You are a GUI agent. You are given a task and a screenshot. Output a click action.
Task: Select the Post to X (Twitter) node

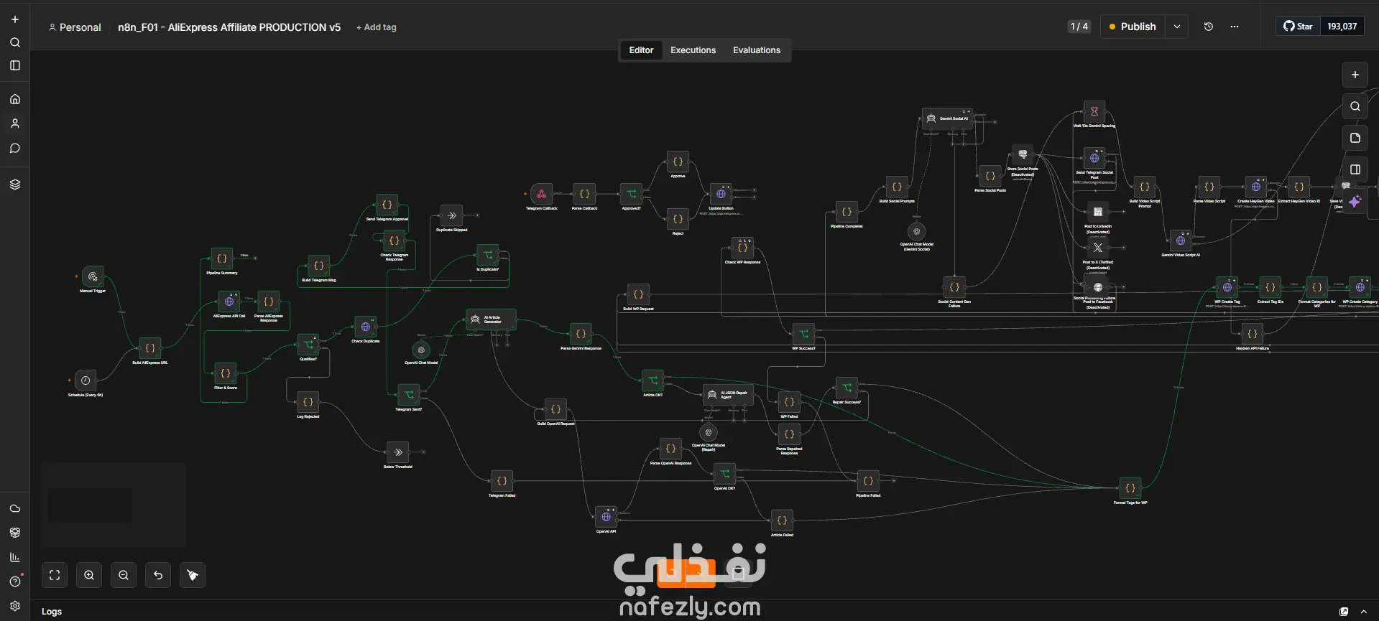coord(1098,248)
